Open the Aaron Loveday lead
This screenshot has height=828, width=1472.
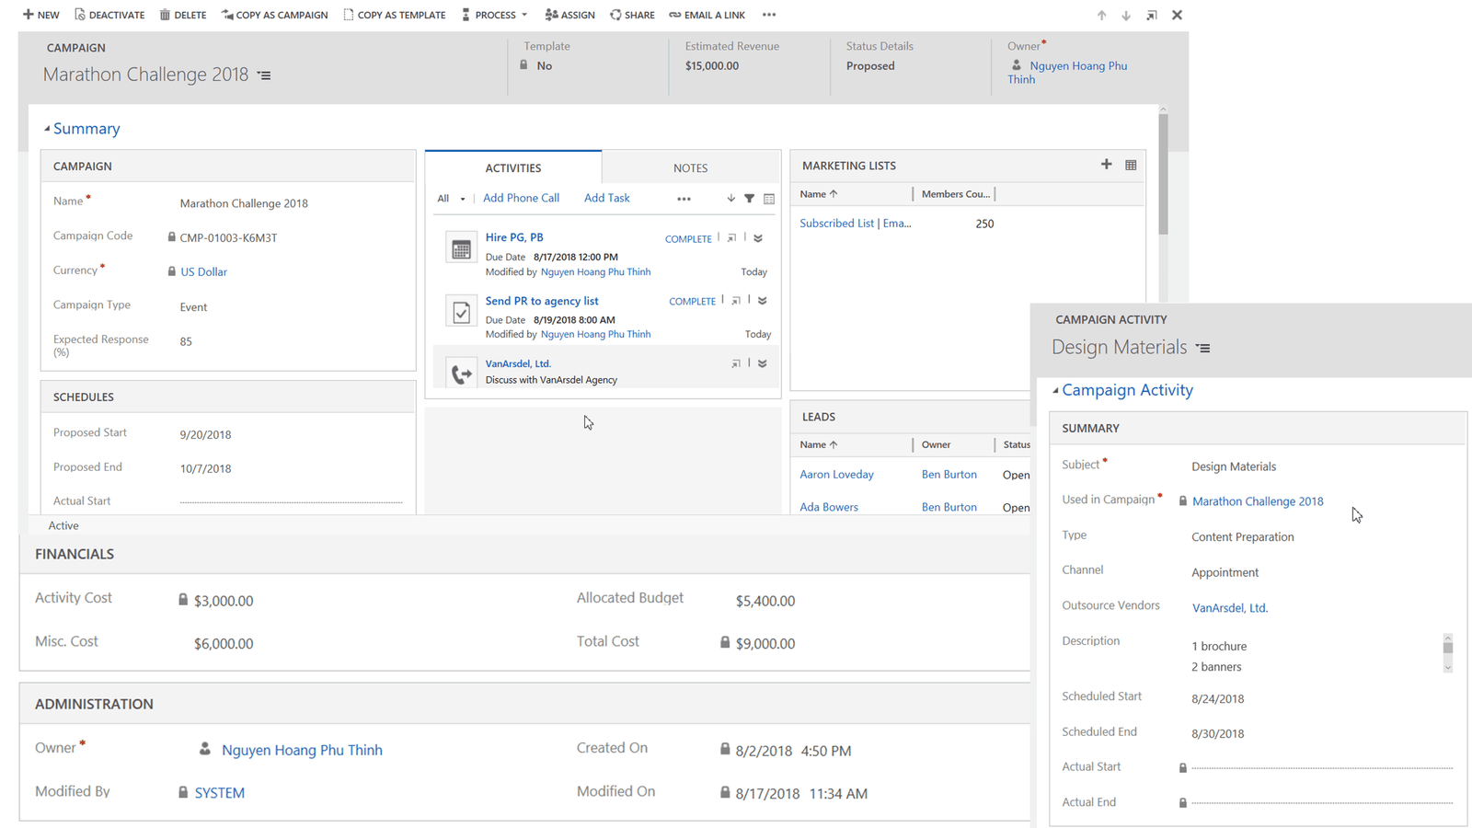[x=836, y=475]
